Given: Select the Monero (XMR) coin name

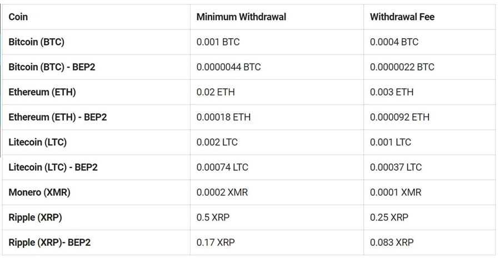Looking at the screenshot, I should [x=39, y=193].
